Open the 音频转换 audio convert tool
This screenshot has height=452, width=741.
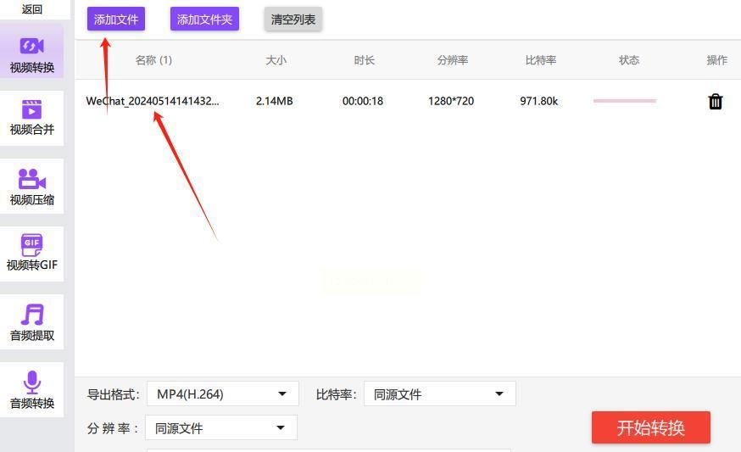(31, 389)
